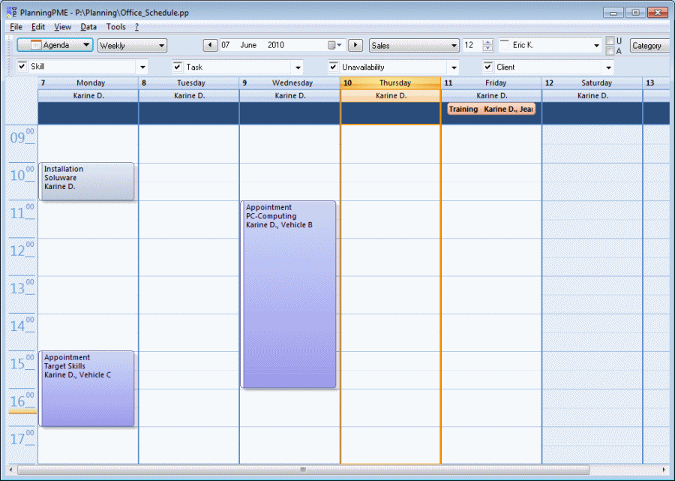Select the Installation Soluware event on Monday
This screenshot has height=481, width=675.
[x=86, y=182]
